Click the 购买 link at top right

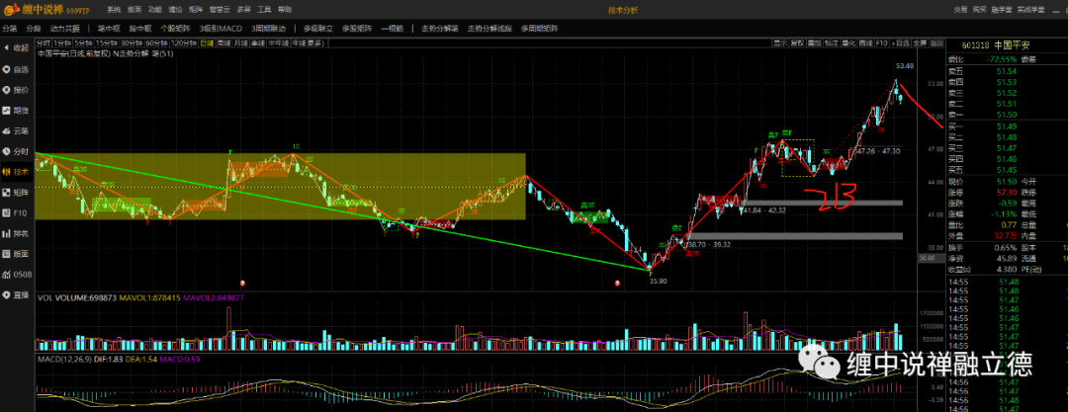[979, 10]
